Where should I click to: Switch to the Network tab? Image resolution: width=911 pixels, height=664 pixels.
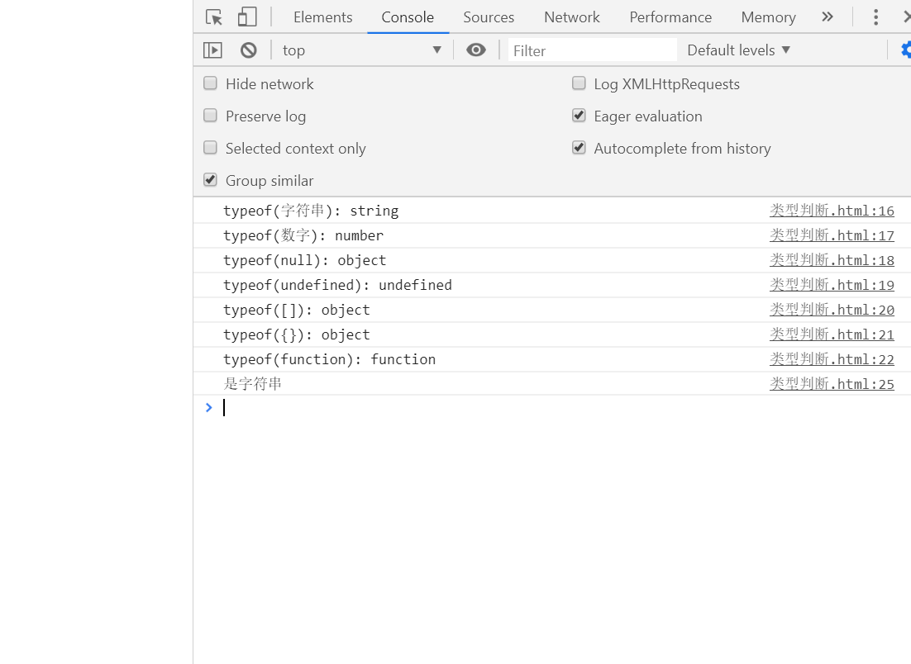pyautogui.click(x=572, y=17)
